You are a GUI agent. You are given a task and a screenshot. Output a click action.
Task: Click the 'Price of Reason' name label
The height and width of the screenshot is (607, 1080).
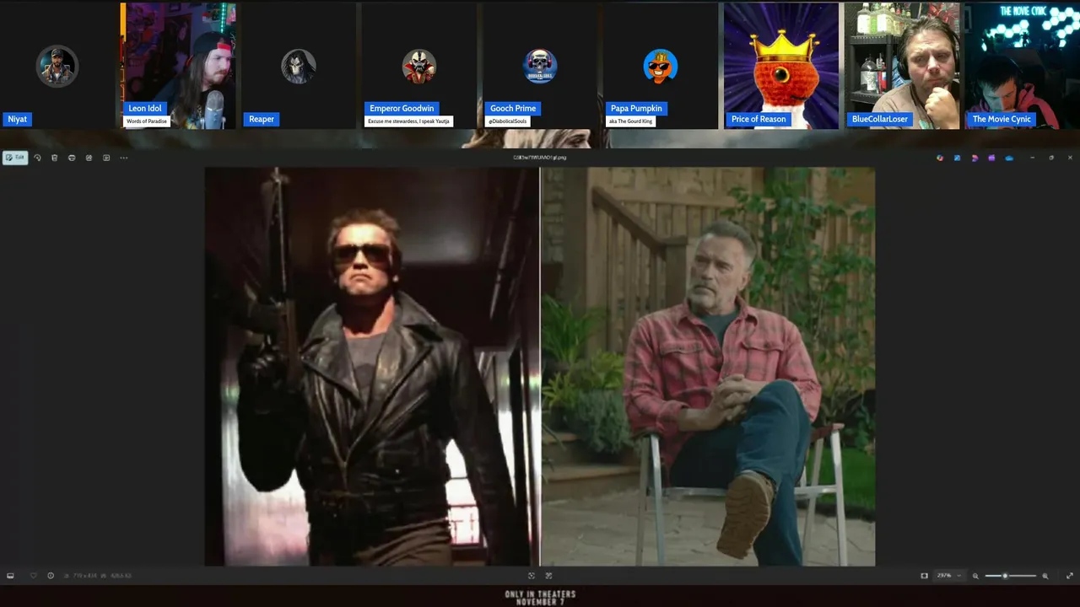759,119
